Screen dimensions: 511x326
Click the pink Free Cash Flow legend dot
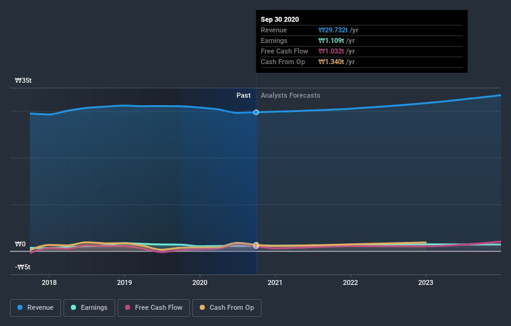pyautogui.click(x=128, y=307)
